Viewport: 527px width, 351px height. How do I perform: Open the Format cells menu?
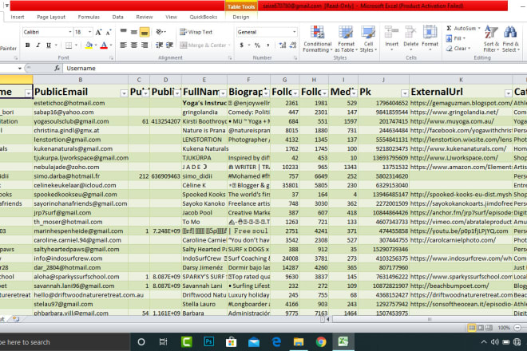pos(430,38)
